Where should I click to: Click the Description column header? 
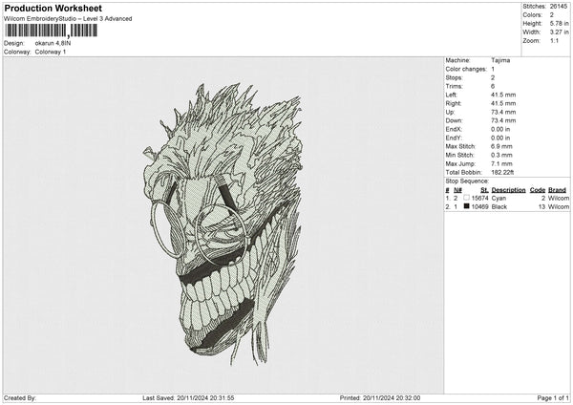pyautogui.click(x=508, y=189)
